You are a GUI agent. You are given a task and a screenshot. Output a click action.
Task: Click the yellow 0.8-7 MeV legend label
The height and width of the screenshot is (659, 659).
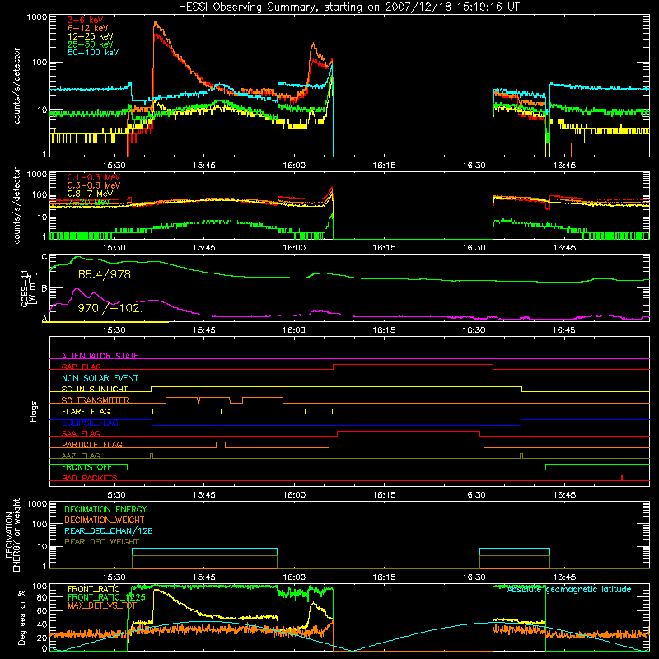(x=90, y=194)
